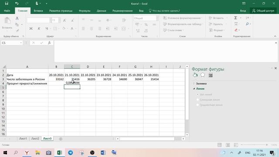The image size is (279, 157).
Task: Switch to the Рецензирование tab
Action: 122,10
